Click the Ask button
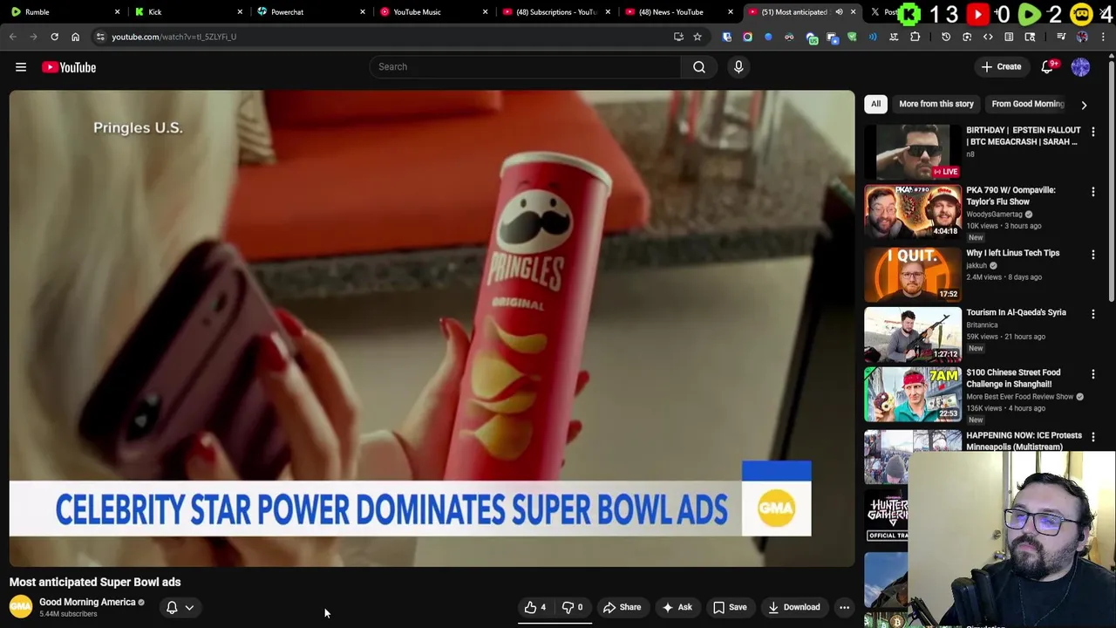The image size is (1116, 628). point(677,608)
